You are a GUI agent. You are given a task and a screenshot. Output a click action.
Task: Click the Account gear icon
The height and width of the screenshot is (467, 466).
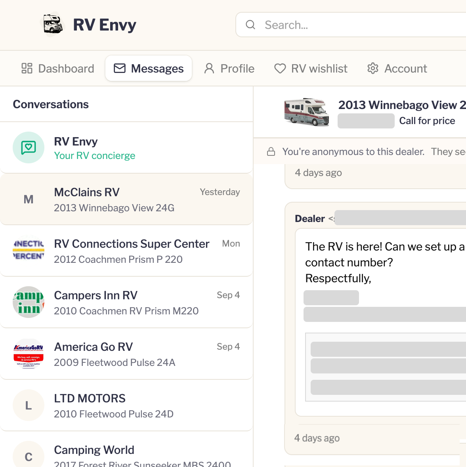373,68
